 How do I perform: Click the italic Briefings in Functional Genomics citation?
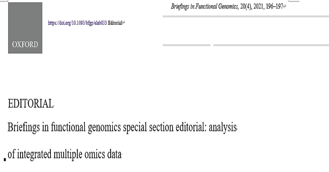point(204,6)
